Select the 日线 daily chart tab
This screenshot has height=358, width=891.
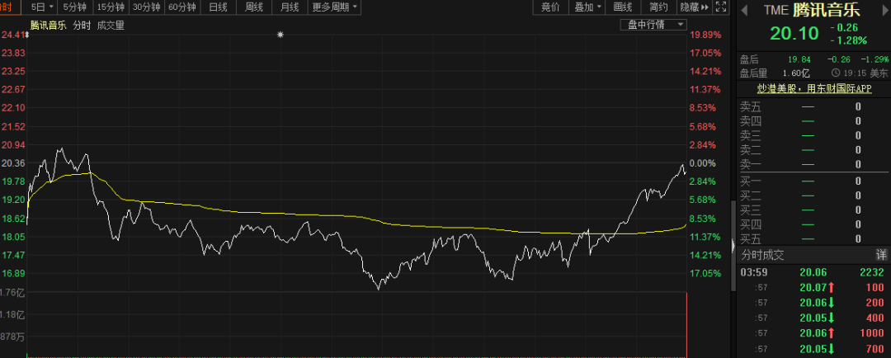[218, 7]
